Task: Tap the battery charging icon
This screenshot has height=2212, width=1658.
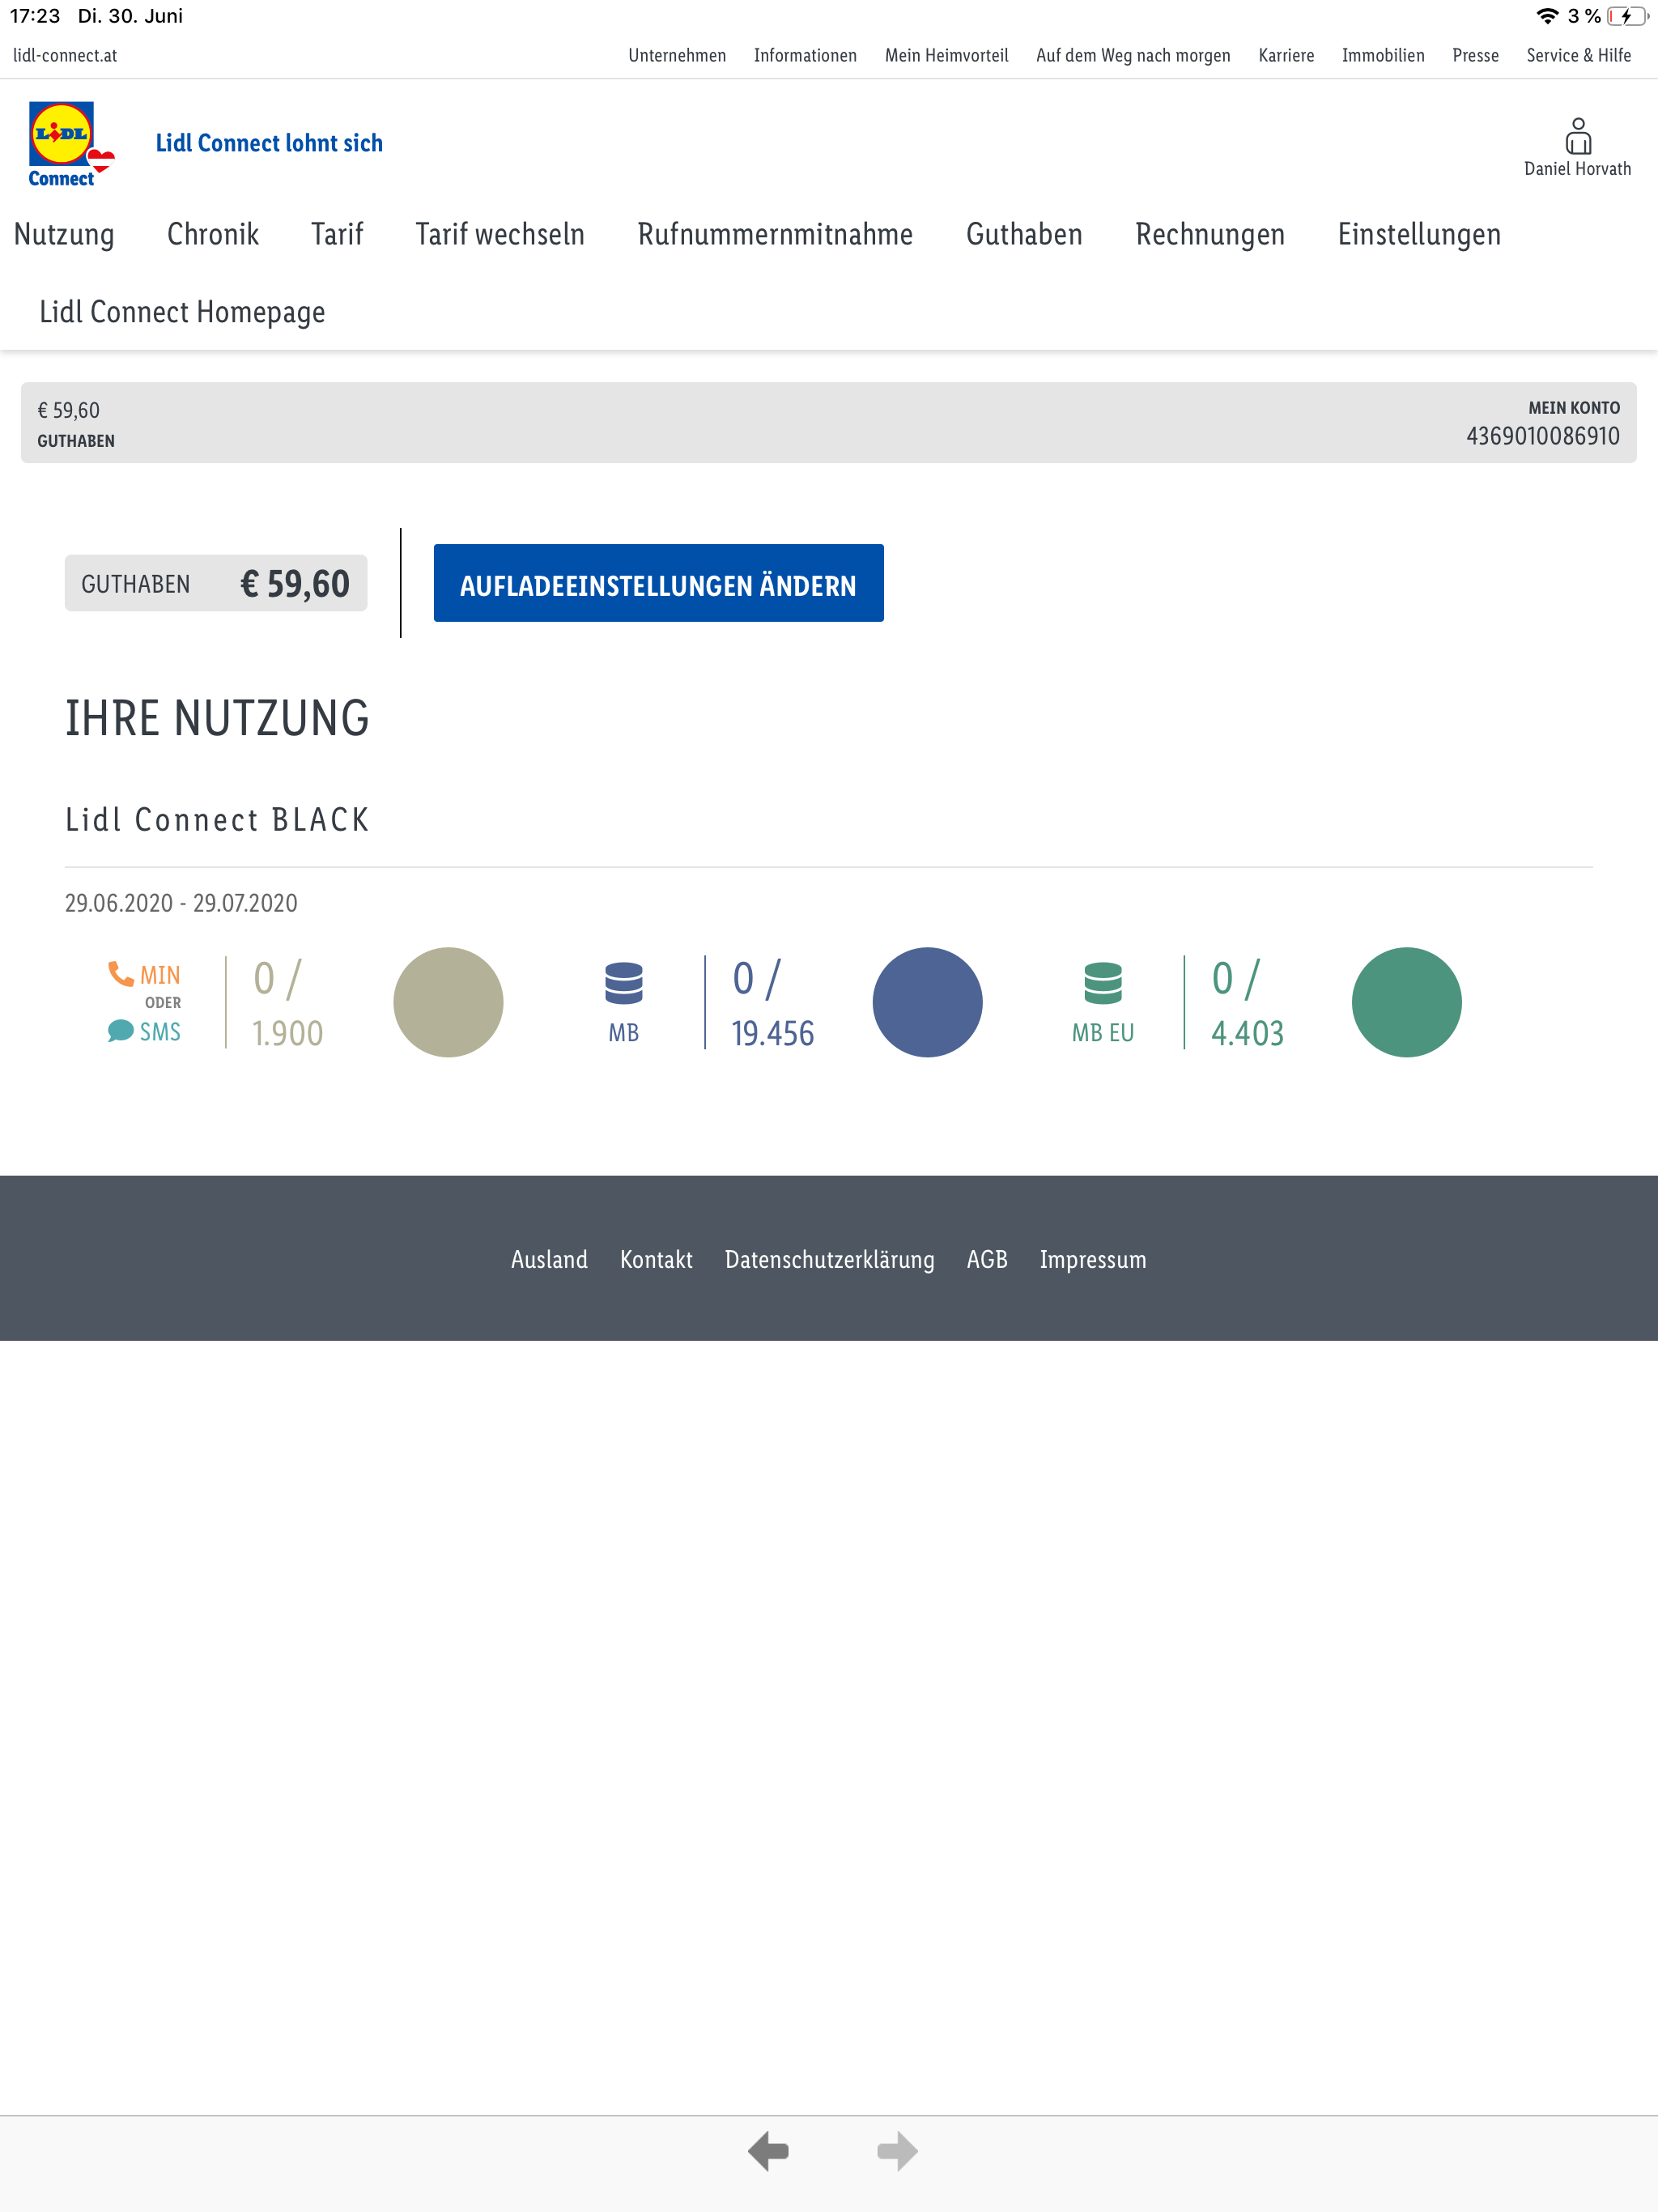Action: point(1628,16)
